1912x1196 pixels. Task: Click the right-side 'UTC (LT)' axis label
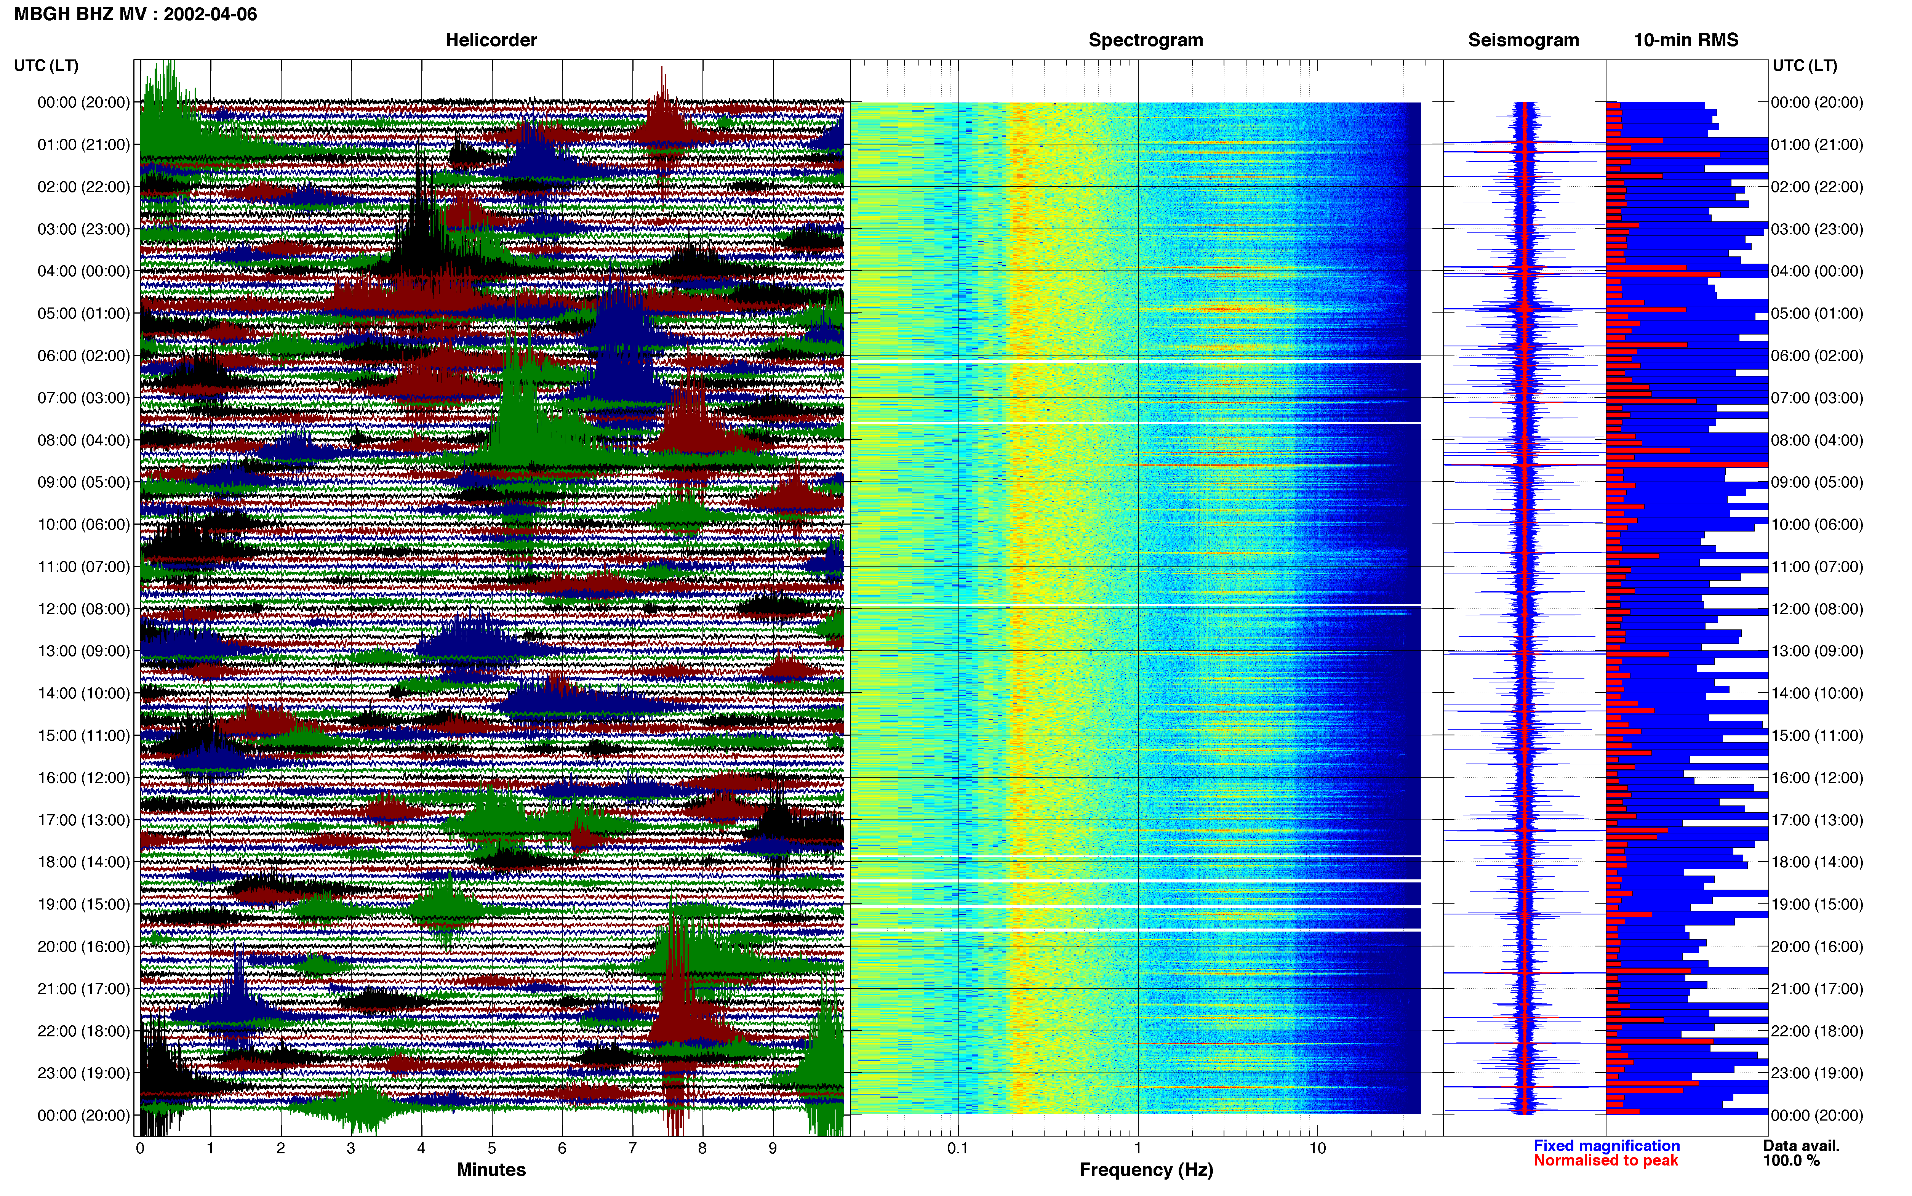click(1805, 66)
